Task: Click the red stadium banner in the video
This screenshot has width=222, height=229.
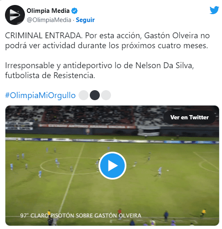Action: pyautogui.click(x=87, y=126)
